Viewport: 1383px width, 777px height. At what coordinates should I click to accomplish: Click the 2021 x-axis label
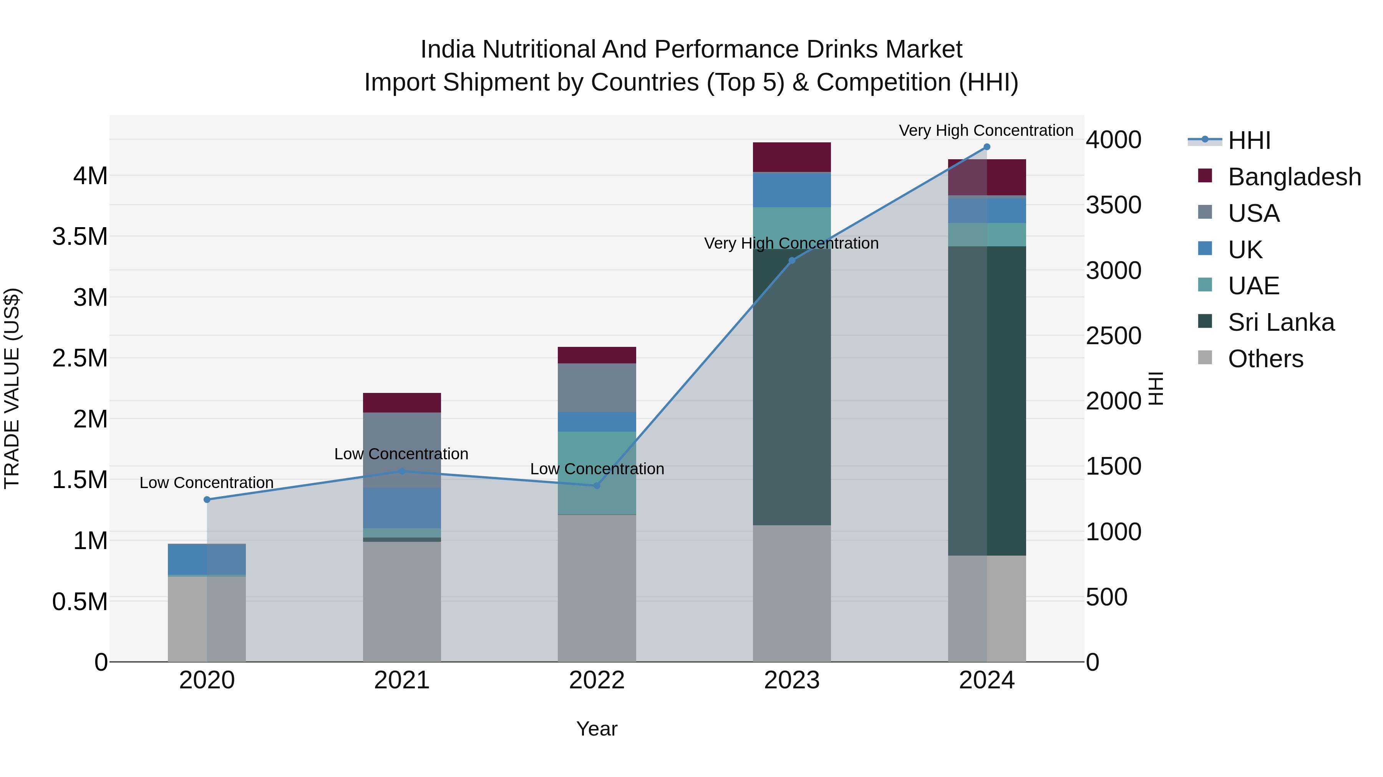402,680
